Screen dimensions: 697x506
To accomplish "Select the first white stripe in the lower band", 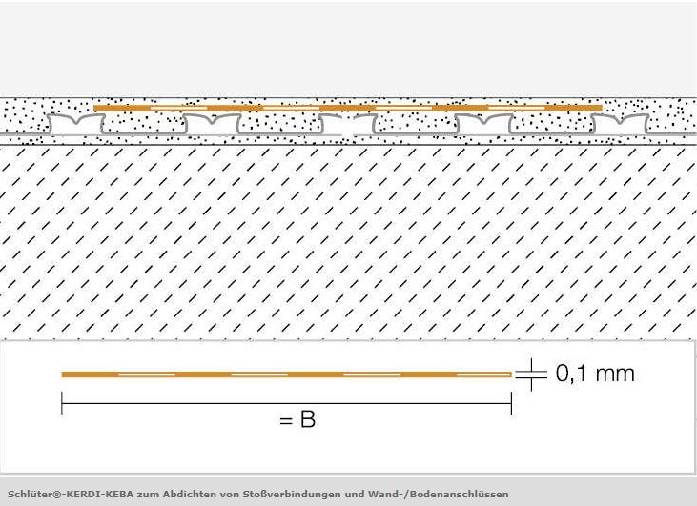I will pyautogui.click(x=147, y=374).
